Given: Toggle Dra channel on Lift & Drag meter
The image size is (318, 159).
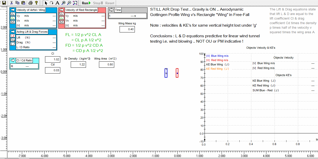Looking at the screenshot, I should click(x=12, y=40).
